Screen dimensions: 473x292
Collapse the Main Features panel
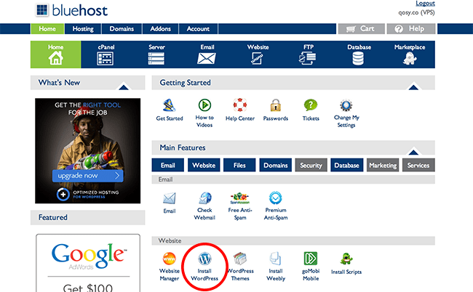pyautogui.click(x=413, y=151)
